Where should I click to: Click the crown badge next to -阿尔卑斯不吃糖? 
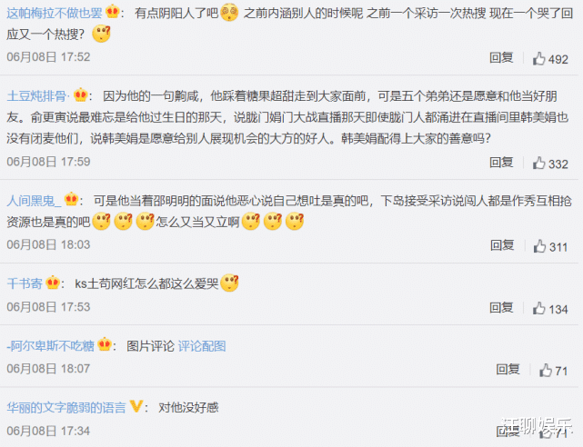[x=105, y=344]
